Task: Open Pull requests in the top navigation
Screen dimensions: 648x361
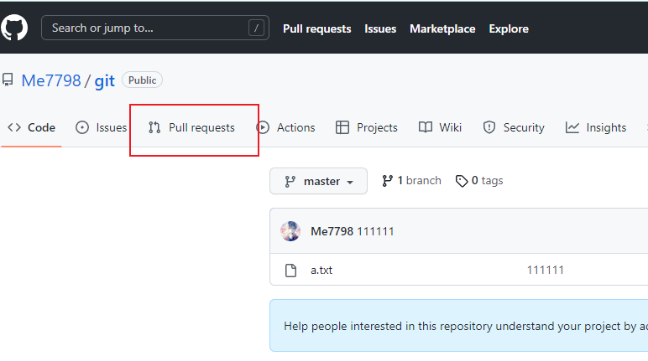Action: pyautogui.click(x=317, y=28)
